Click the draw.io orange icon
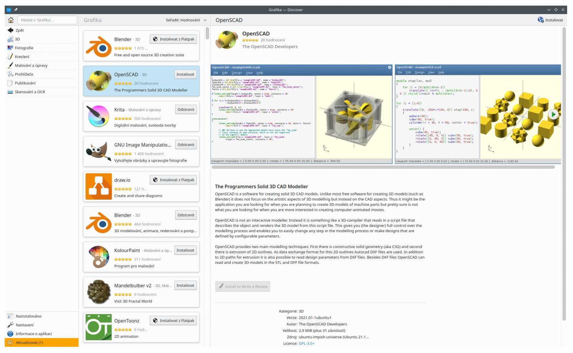Viewport: 573px width, 353px height. pos(98,186)
